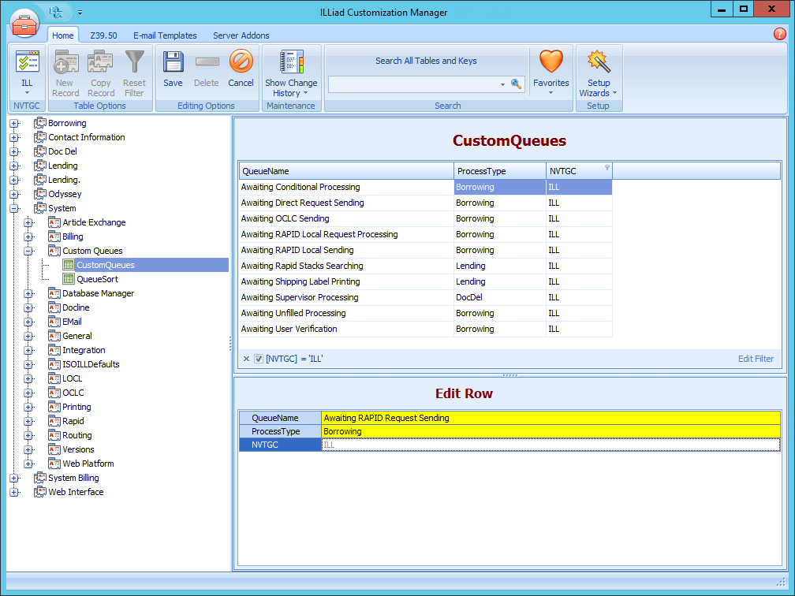Viewport: 795px width, 596px height.
Task: Collapse the Custom Queues tree node
Action: [x=28, y=251]
